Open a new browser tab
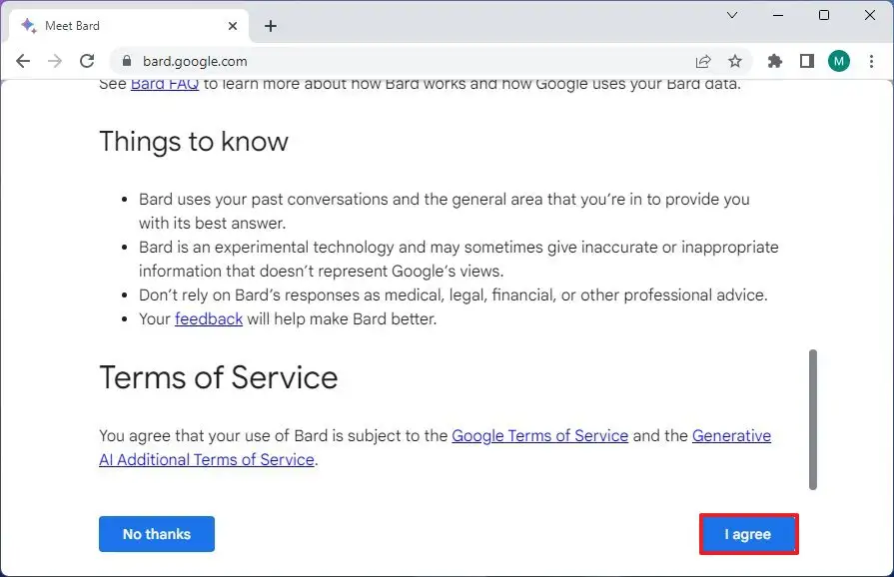This screenshot has height=577, width=894. pyautogui.click(x=270, y=25)
